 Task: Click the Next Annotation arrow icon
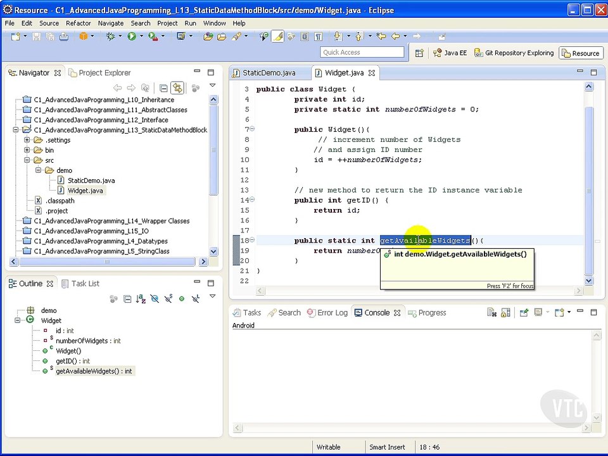[x=338, y=37]
